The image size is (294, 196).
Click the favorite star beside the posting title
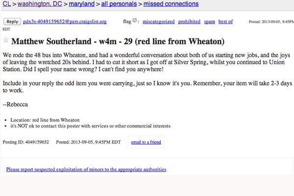(x=6, y=40)
